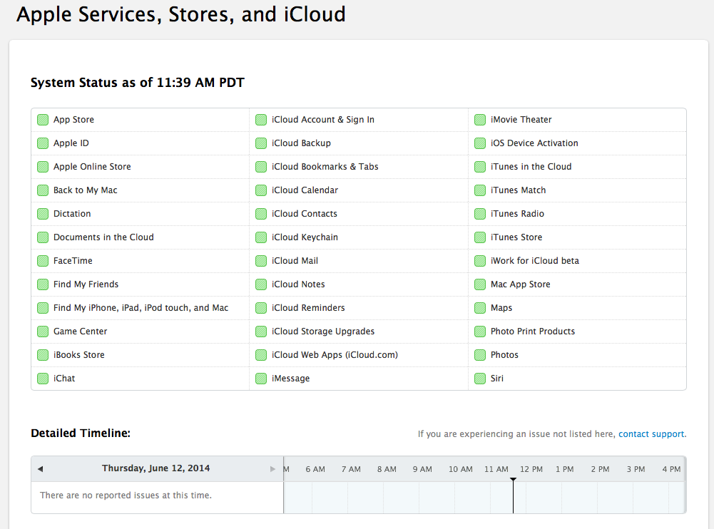Click the iOS Device Activation service
Viewport: 714px width, 529px height.
tap(534, 143)
